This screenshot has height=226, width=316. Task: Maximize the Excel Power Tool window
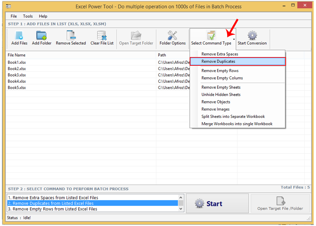point(293,5)
